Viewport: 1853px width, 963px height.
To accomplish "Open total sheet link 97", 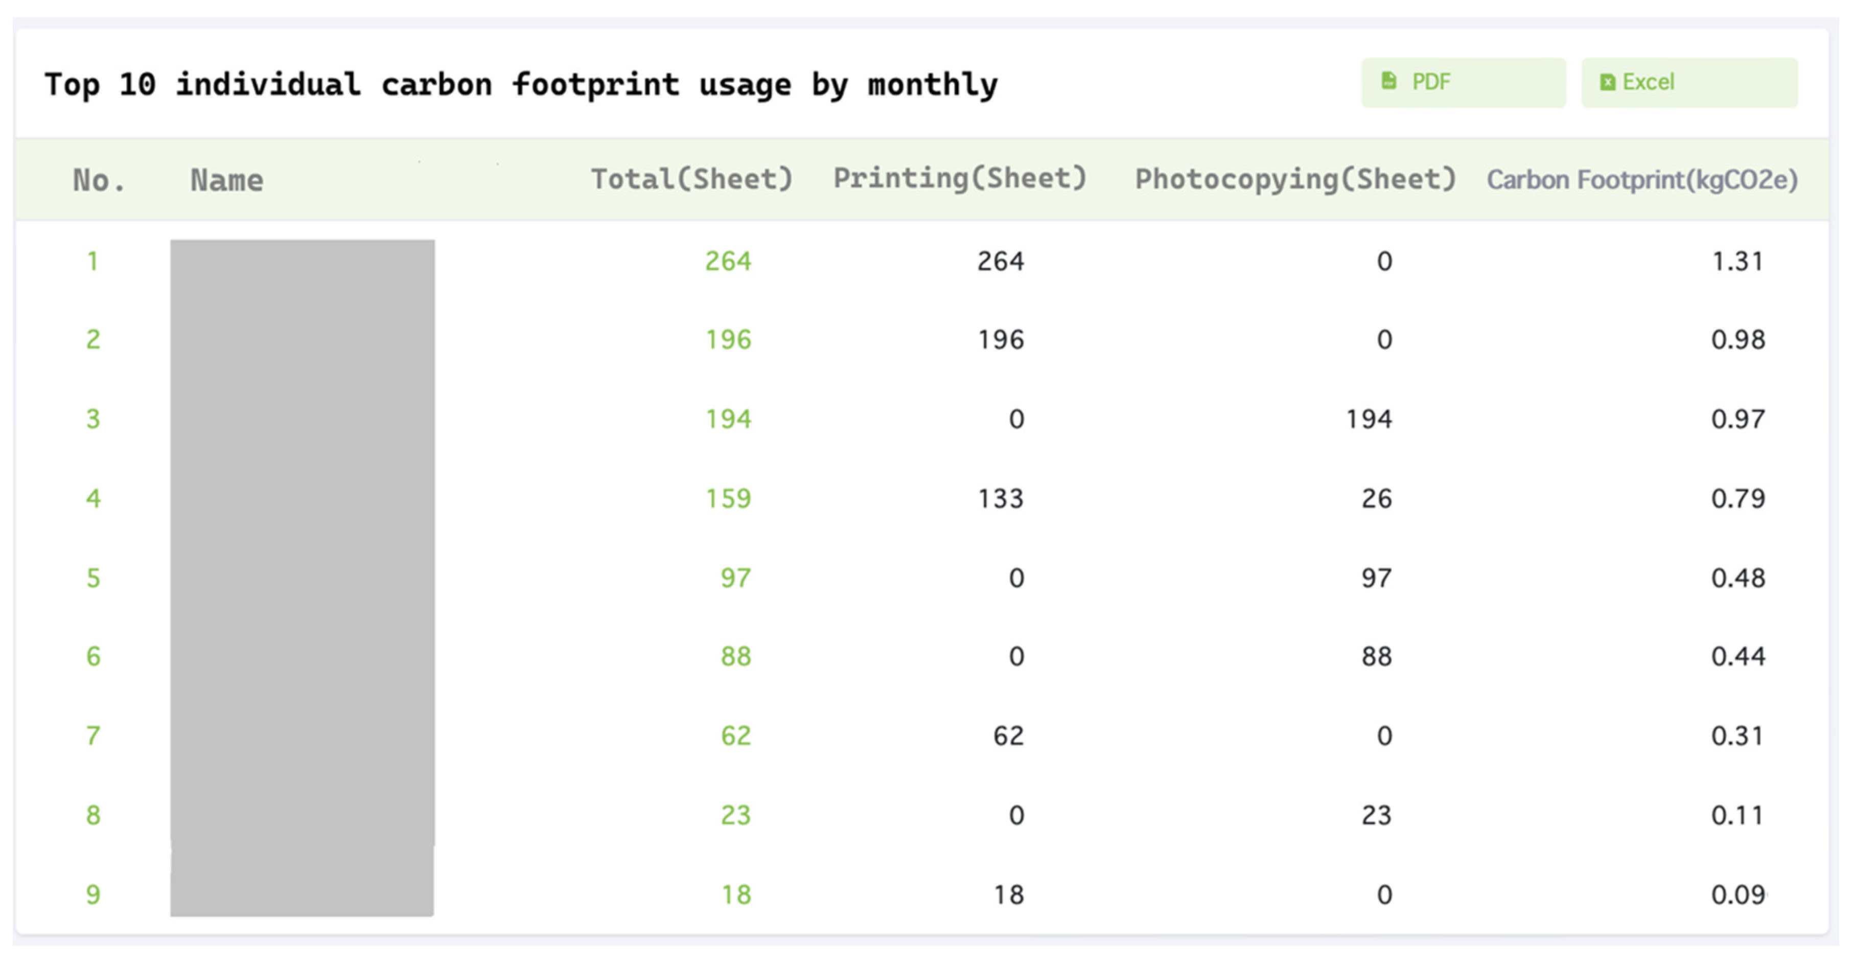I will (735, 578).
